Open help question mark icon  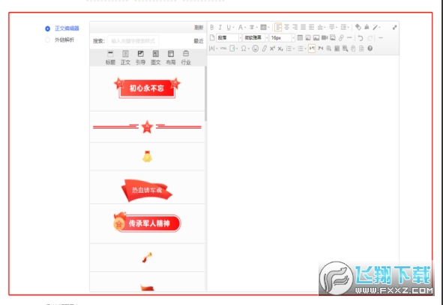pyautogui.click(x=370, y=49)
